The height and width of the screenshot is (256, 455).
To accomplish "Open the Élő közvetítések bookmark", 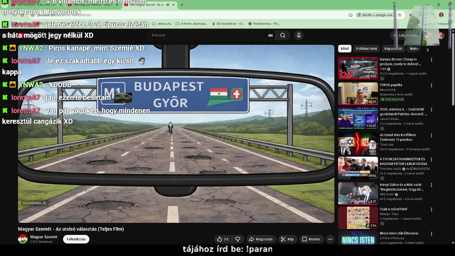I will click(228, 24).
